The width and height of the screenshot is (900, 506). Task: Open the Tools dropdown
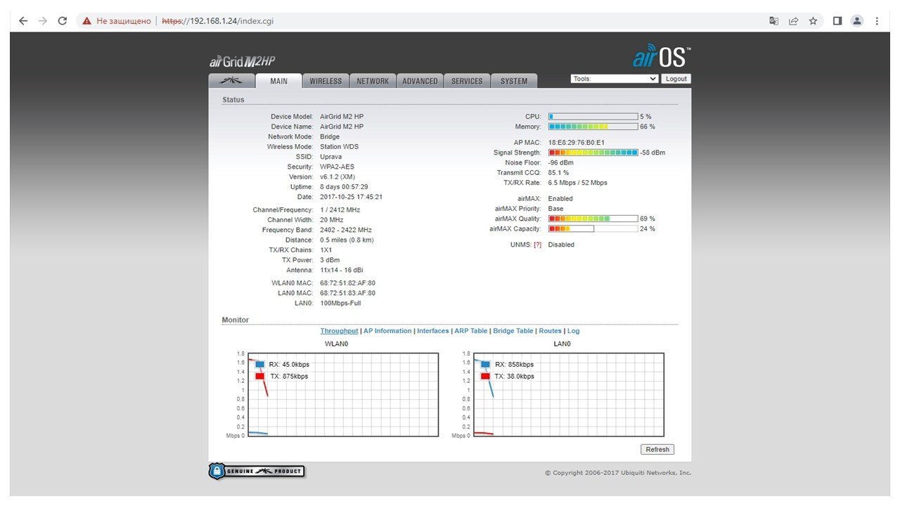click(x=615, y=79)
